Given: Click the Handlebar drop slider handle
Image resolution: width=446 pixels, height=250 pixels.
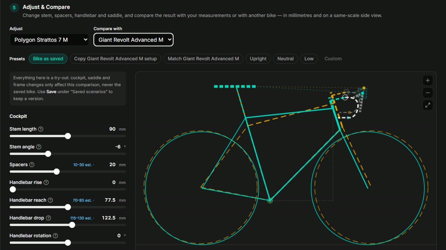Looking at the screenshot, I should 72,225.
